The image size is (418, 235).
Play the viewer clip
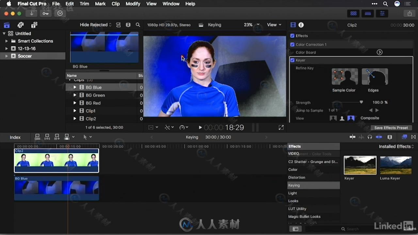point(200,128)
